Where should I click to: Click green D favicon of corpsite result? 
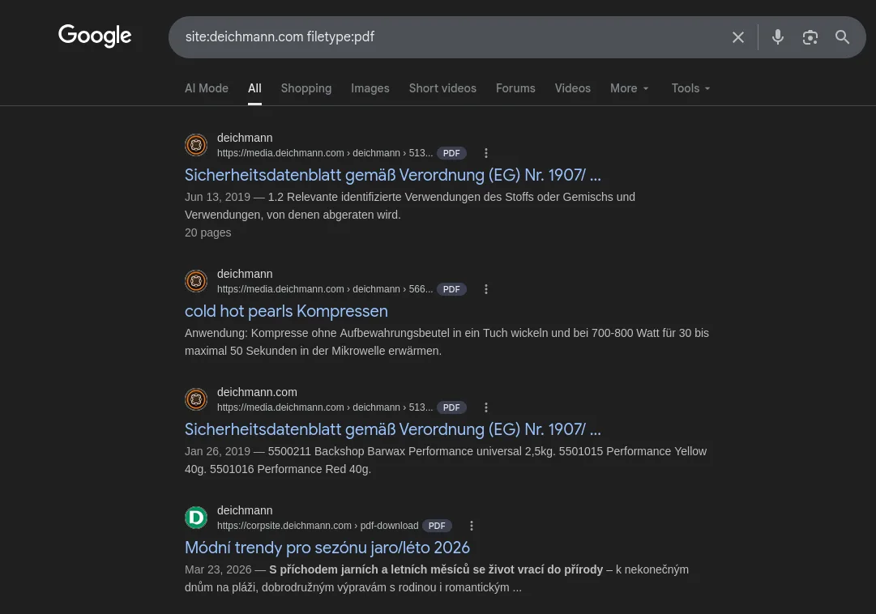(x=196, y=518)
